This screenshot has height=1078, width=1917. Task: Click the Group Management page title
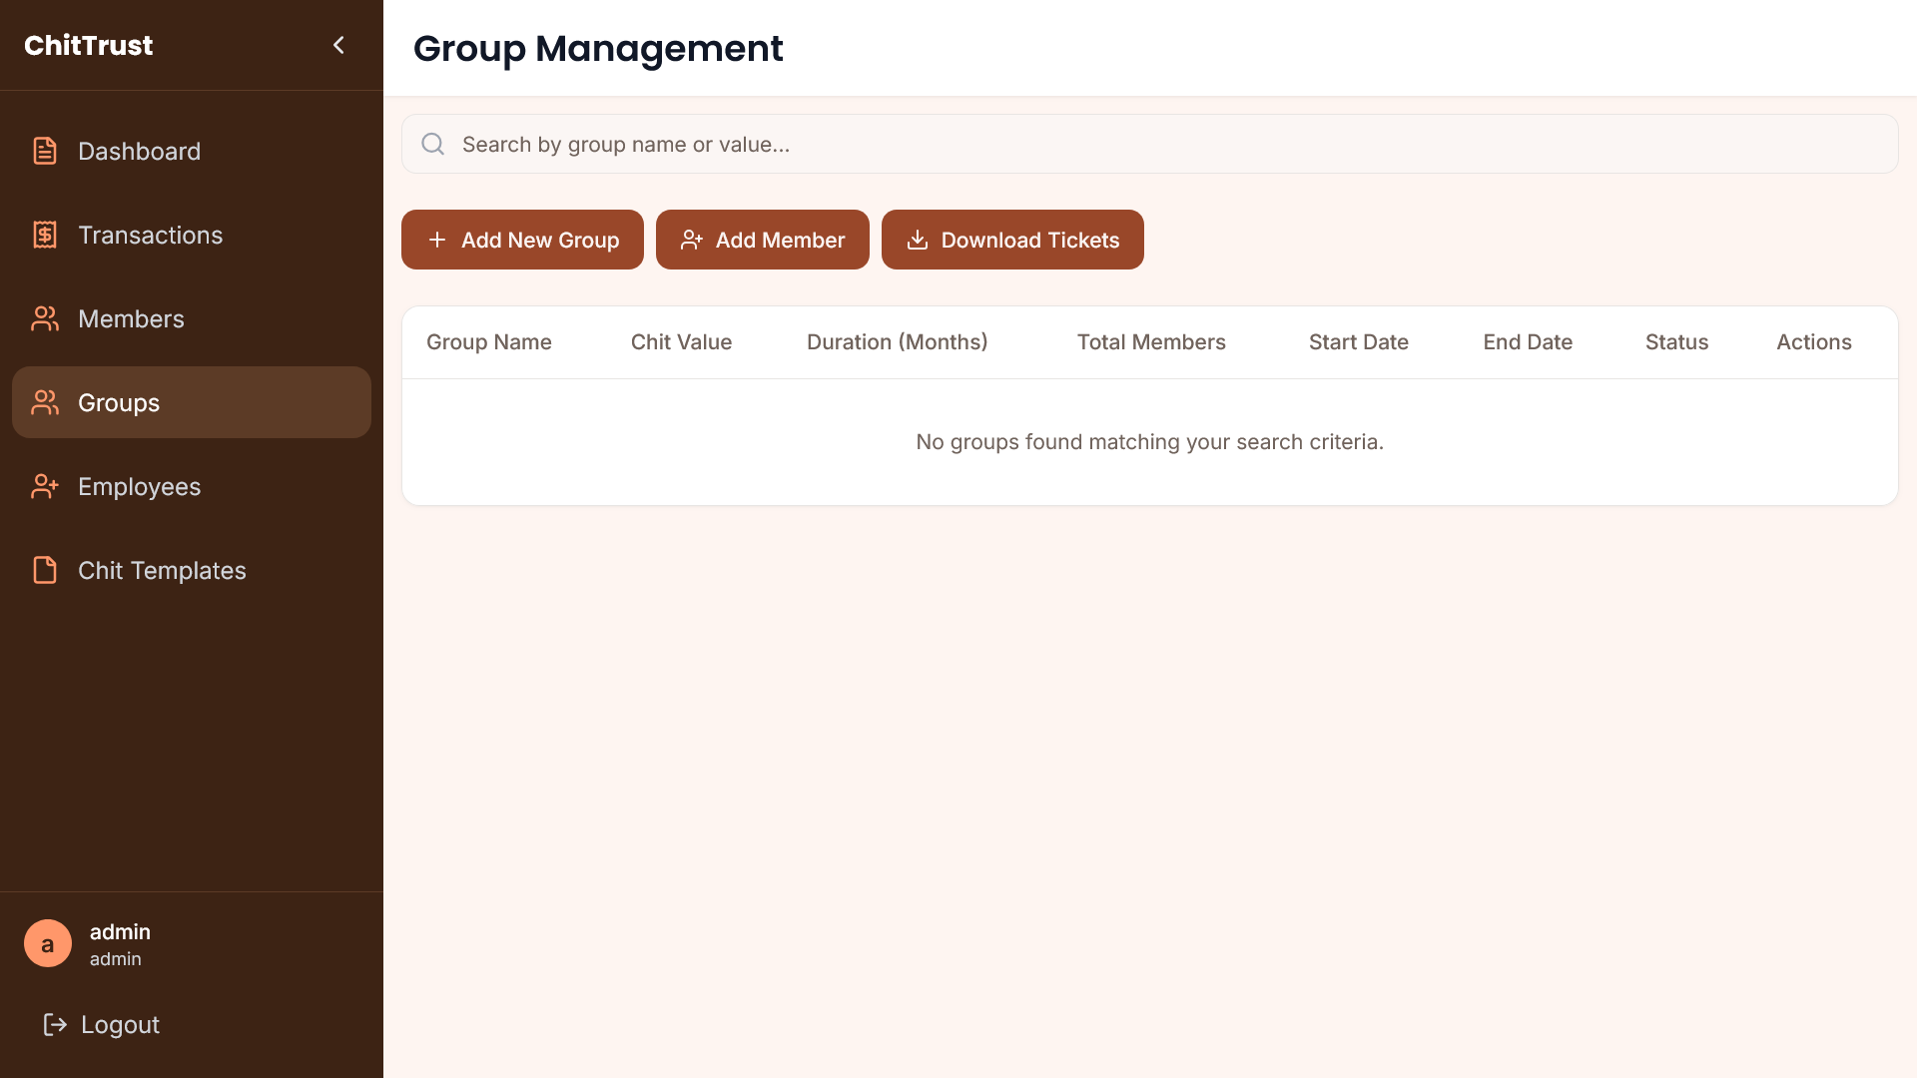pos(598,48)
